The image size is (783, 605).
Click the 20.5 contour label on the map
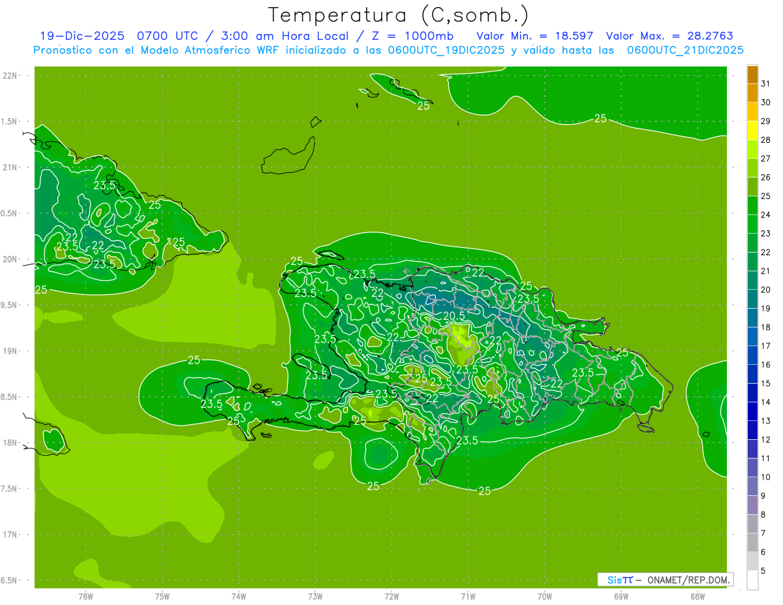click(x=454, y=315)
